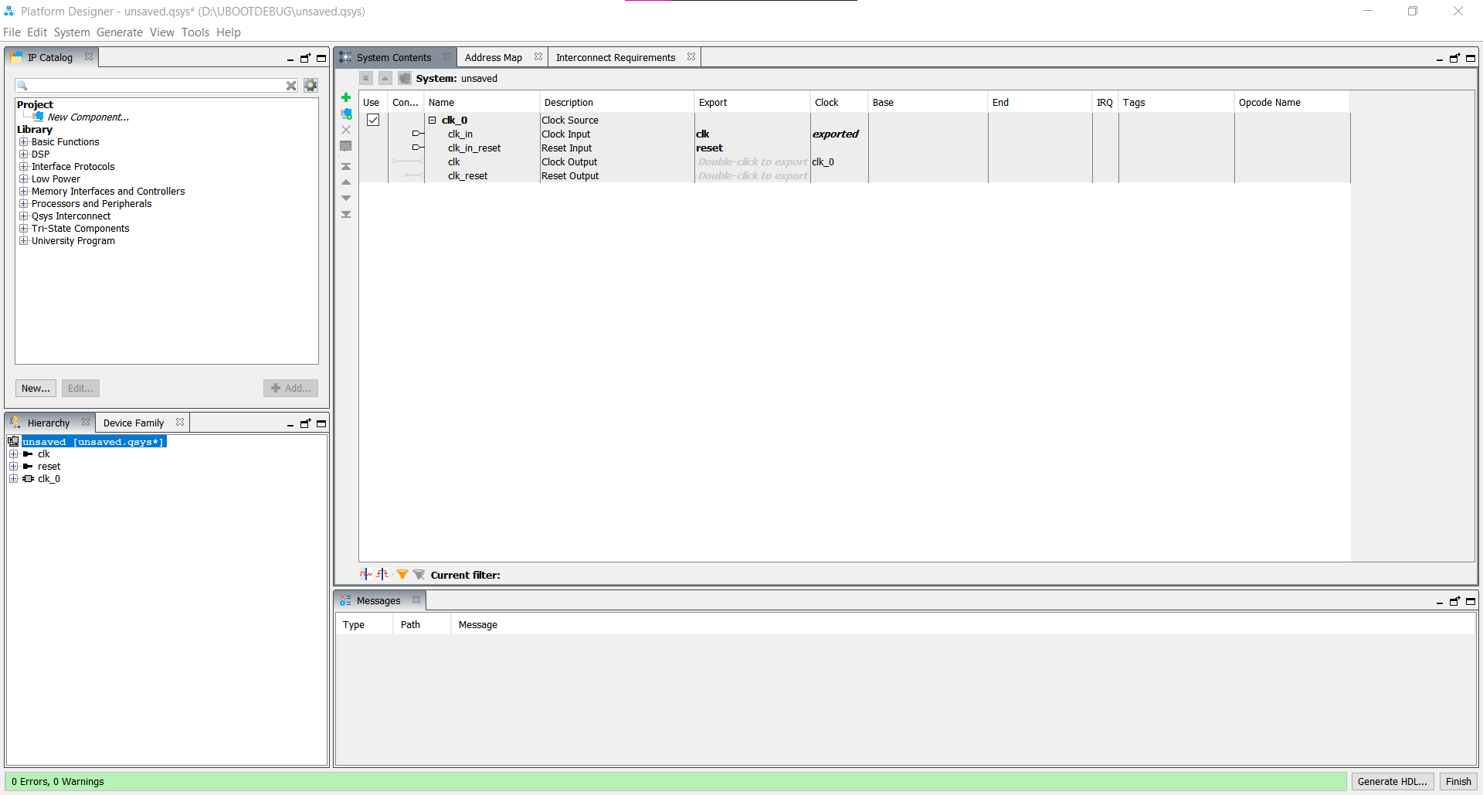Open IP Catalog search settings gear
Screen dimensions: 1483x795
point(311,85)
